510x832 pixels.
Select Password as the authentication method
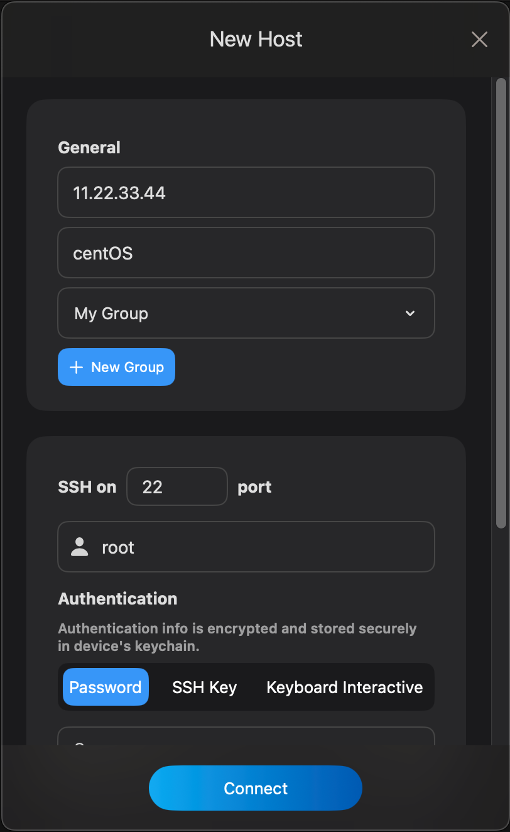[106, 687]
